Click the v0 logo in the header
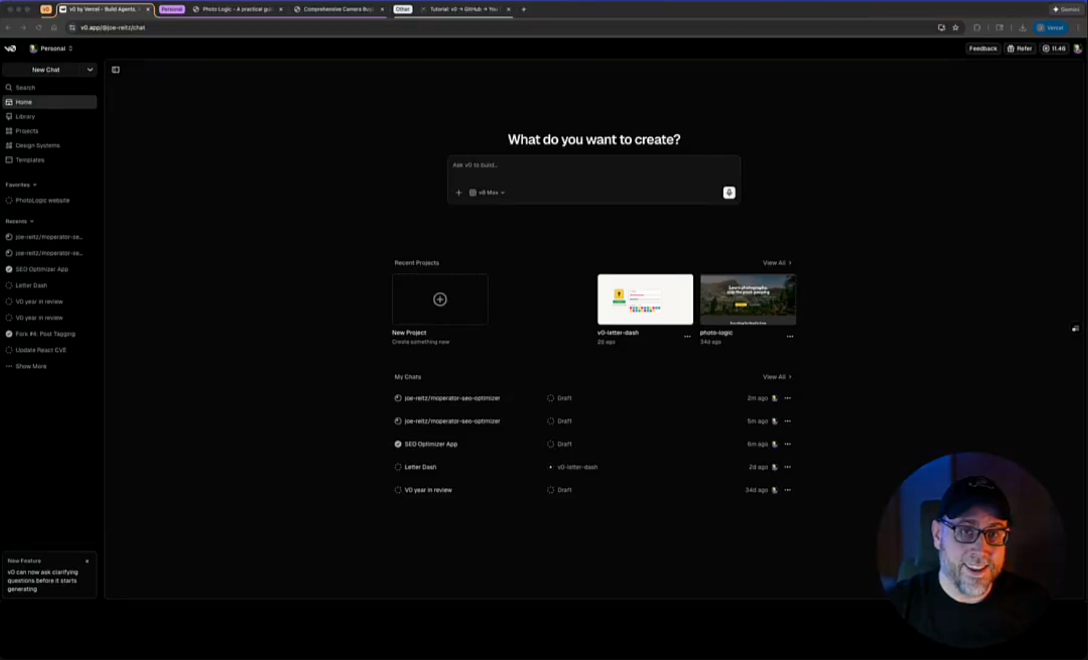Viewport: 1088px width, 660px height. pyautogui.click(x=11, y=48)
